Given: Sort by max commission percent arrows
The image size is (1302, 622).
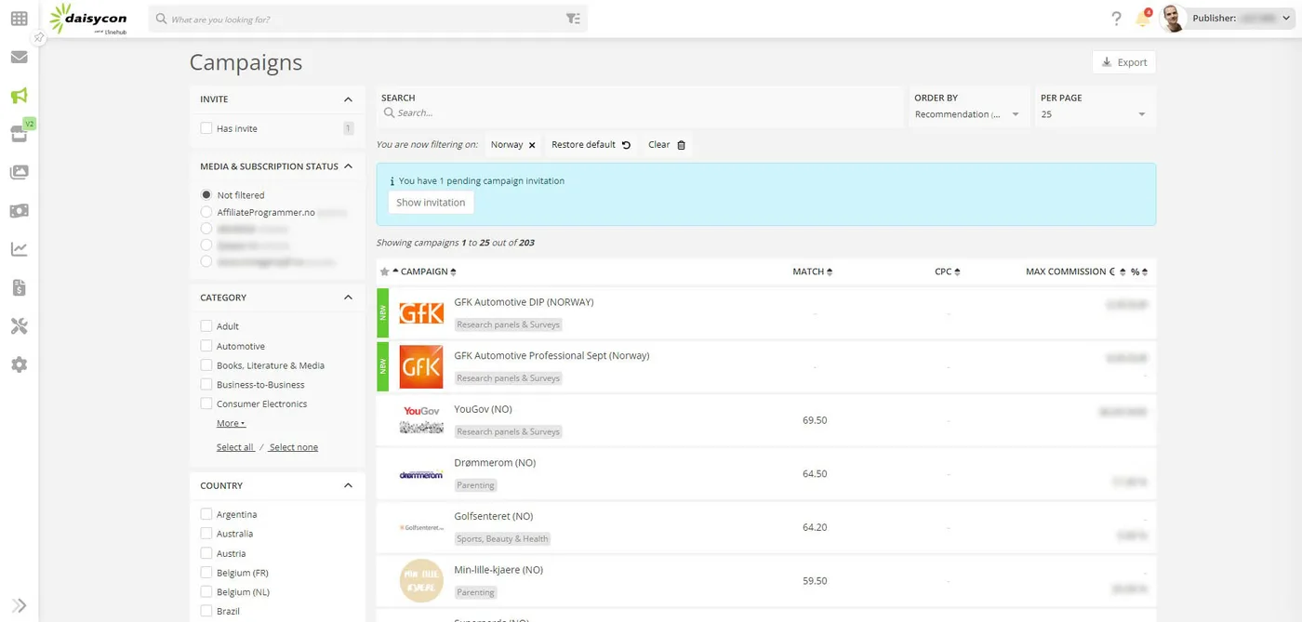Looking at the screenshot, I should coord(1145,271).
